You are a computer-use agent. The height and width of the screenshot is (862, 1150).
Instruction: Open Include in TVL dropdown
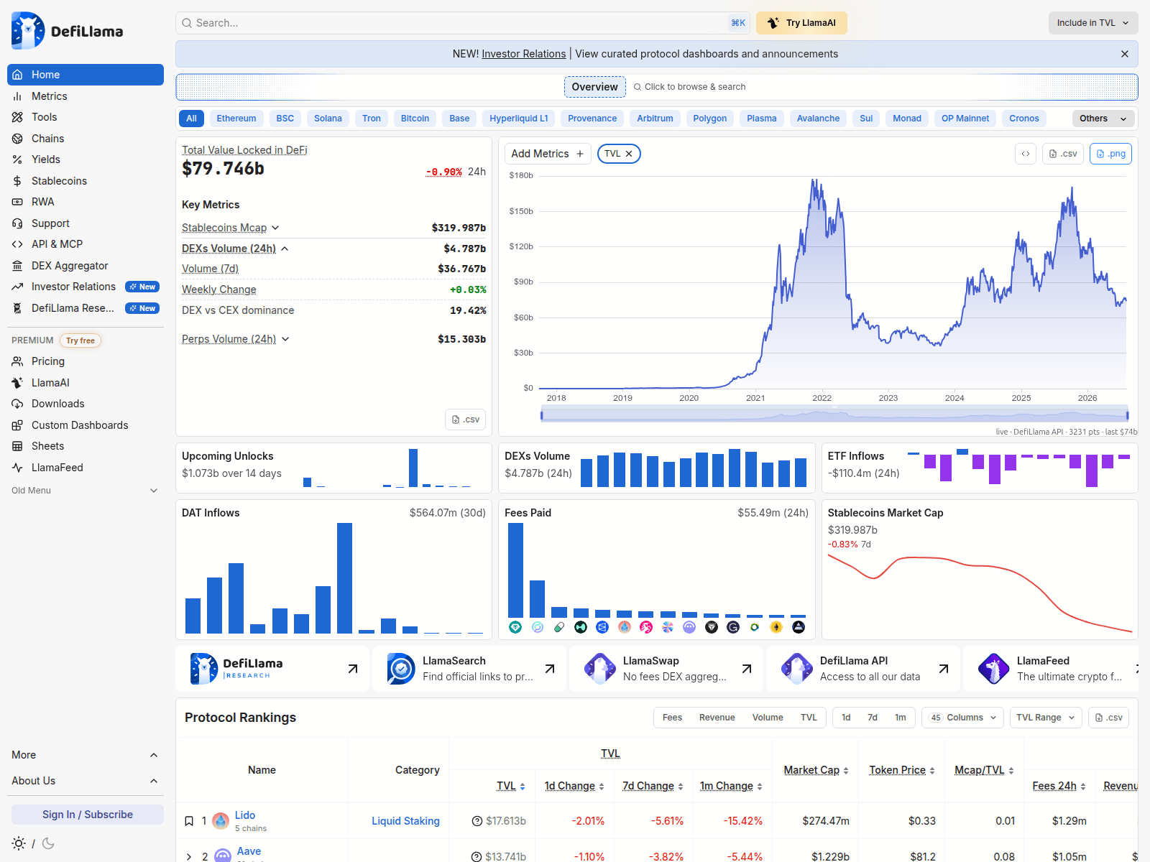pos(1093,23)
